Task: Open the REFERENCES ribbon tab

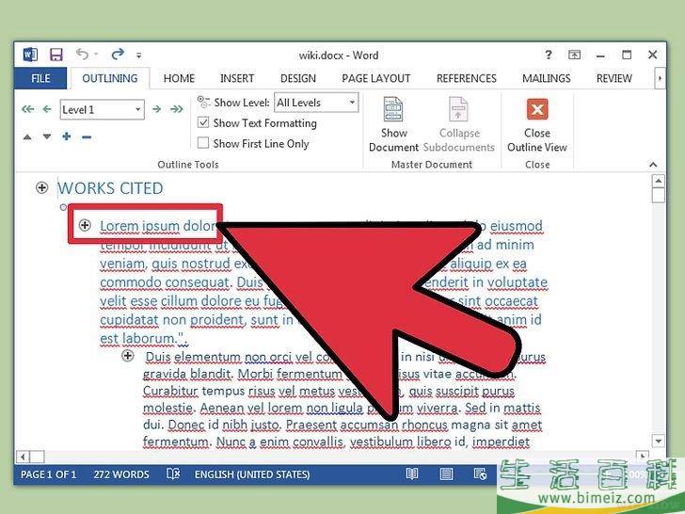Action: pos(466,79)
